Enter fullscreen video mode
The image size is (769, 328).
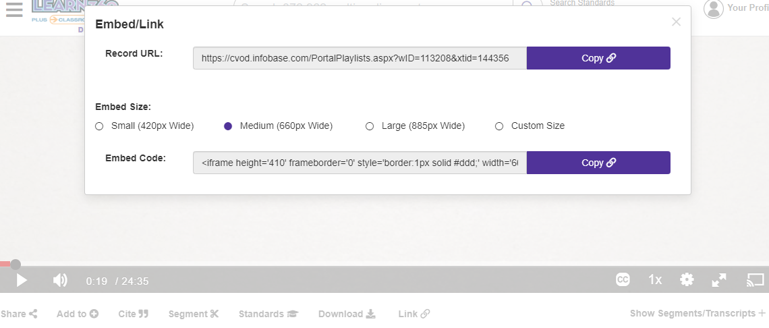tap(719, 280)
